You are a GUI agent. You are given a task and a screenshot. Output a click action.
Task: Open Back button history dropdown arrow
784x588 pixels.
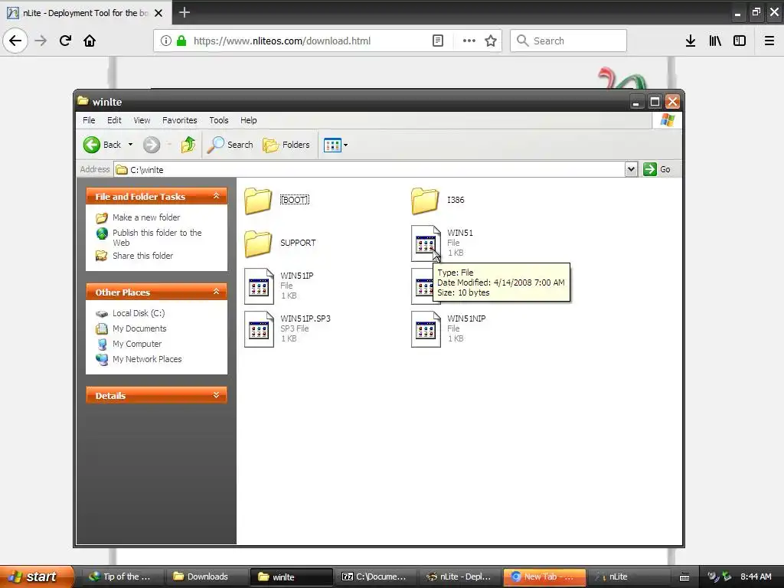[x=130, y=145]
